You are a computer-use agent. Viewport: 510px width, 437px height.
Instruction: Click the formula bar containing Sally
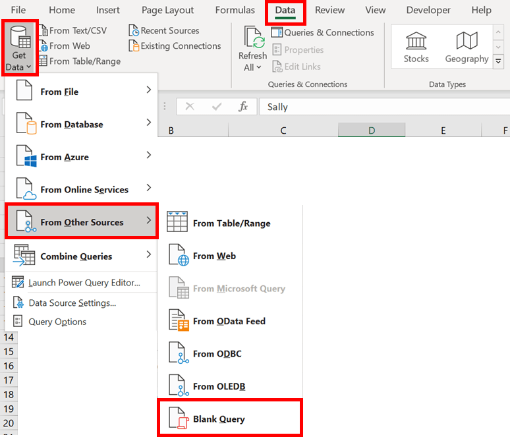coord(385,107)
